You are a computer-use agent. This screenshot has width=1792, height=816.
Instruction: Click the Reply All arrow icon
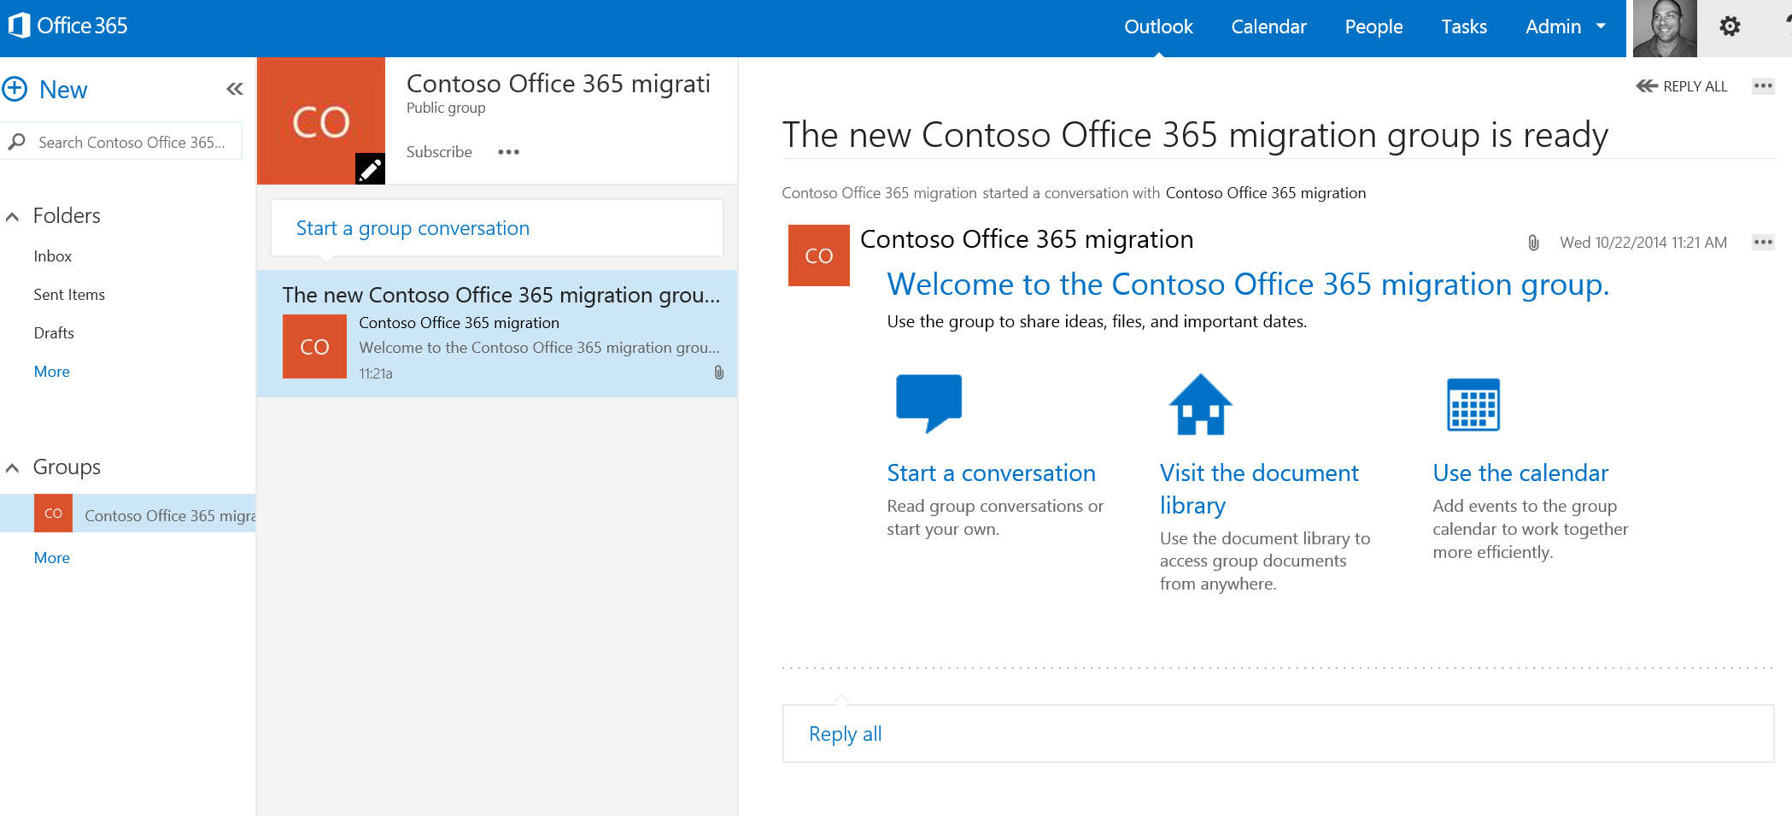click(x=1646, y=85)
